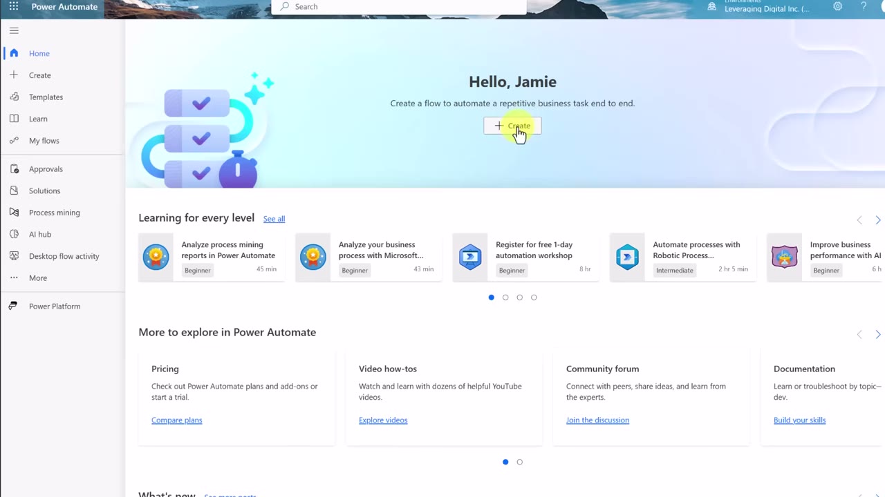The width and height of the screenshot is (885, 497).
Task: Open the Templates menu item
Action: [46, 97]
